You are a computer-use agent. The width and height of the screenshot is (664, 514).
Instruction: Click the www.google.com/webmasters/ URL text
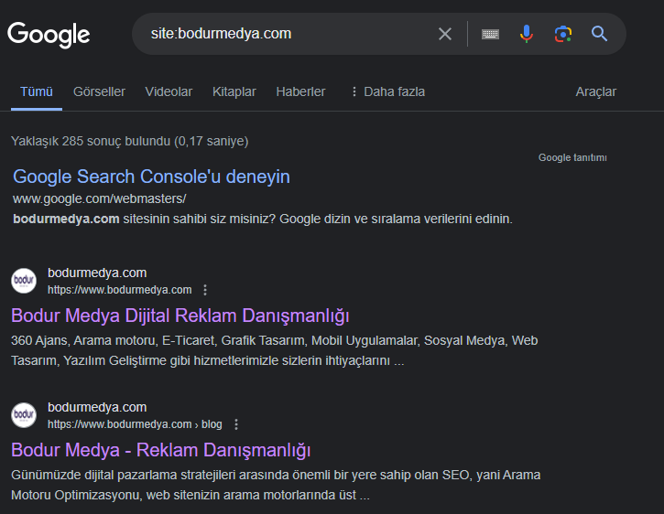(x=100, y=198)
